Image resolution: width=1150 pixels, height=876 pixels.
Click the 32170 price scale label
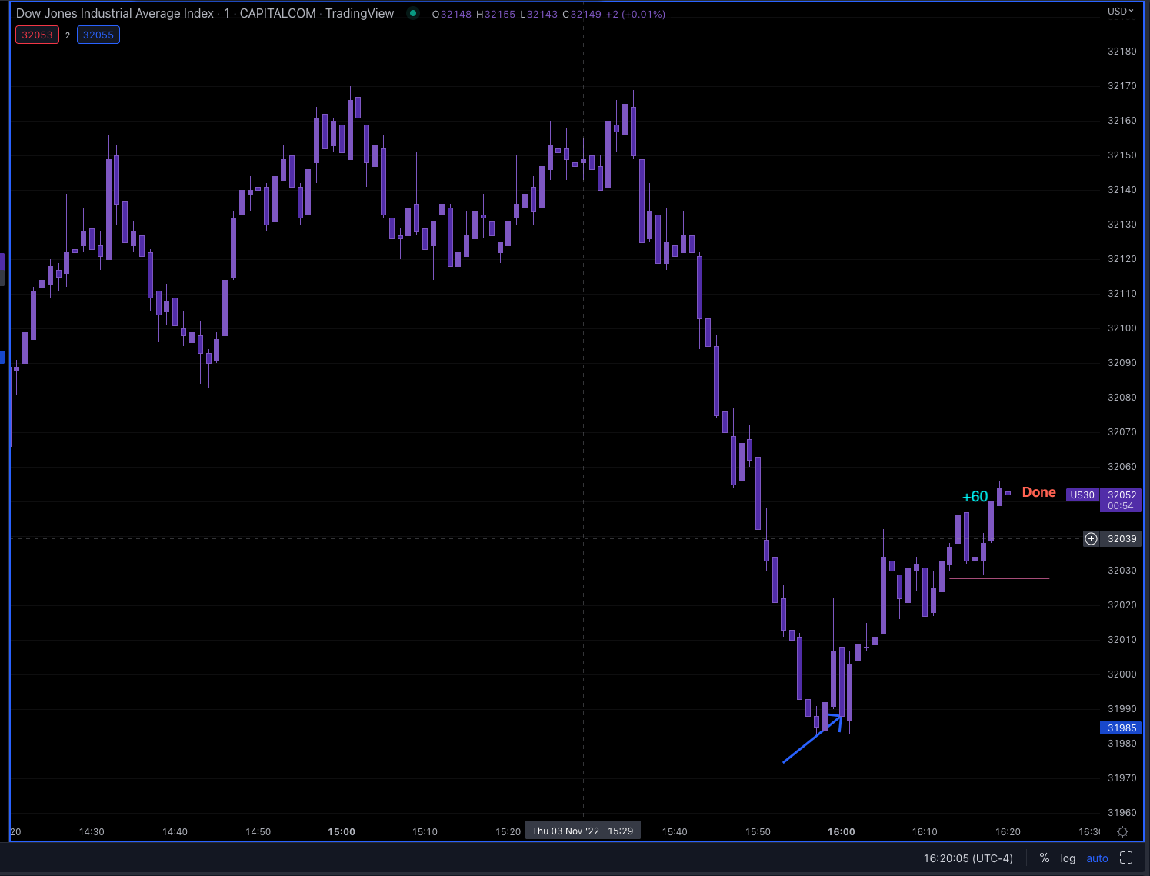coord(1122,86)
